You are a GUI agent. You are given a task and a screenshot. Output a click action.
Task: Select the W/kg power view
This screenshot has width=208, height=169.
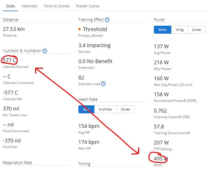click(180, 30)
